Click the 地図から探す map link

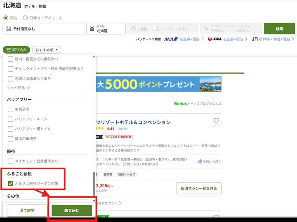coord(209,161)
